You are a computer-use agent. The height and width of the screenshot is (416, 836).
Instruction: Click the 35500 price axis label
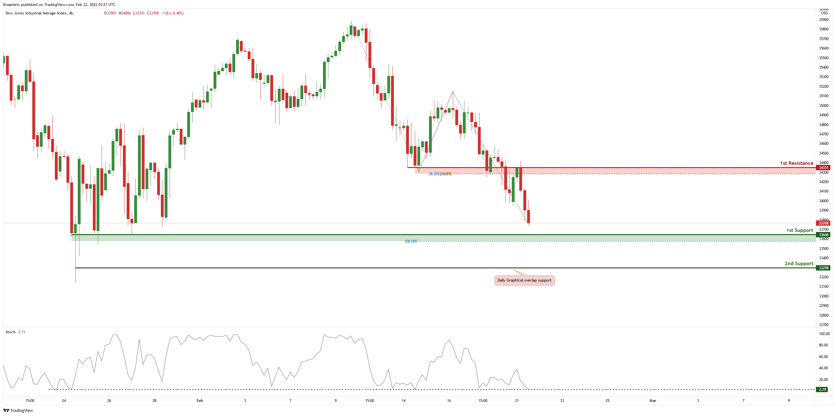click(824, 58)
